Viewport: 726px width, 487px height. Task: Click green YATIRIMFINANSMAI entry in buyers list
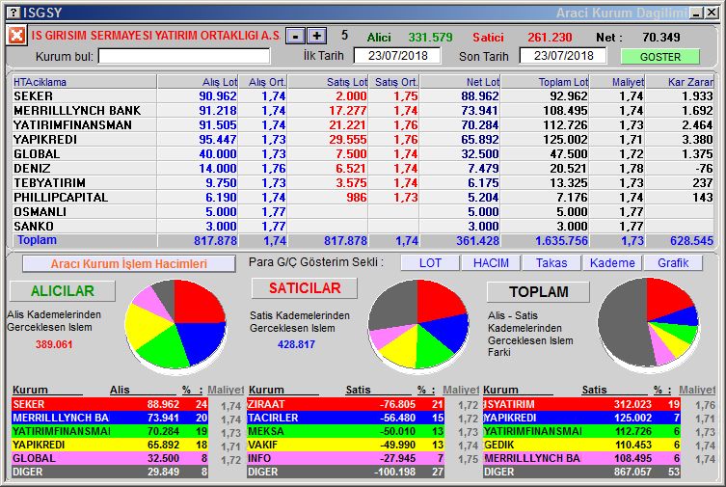point(110,431)
